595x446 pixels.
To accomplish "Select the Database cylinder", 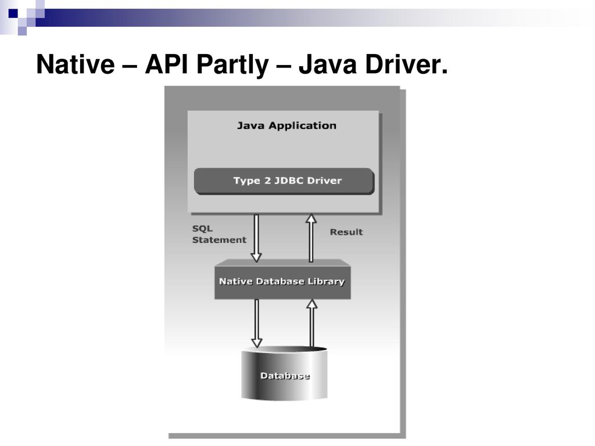I will [284, 373].
